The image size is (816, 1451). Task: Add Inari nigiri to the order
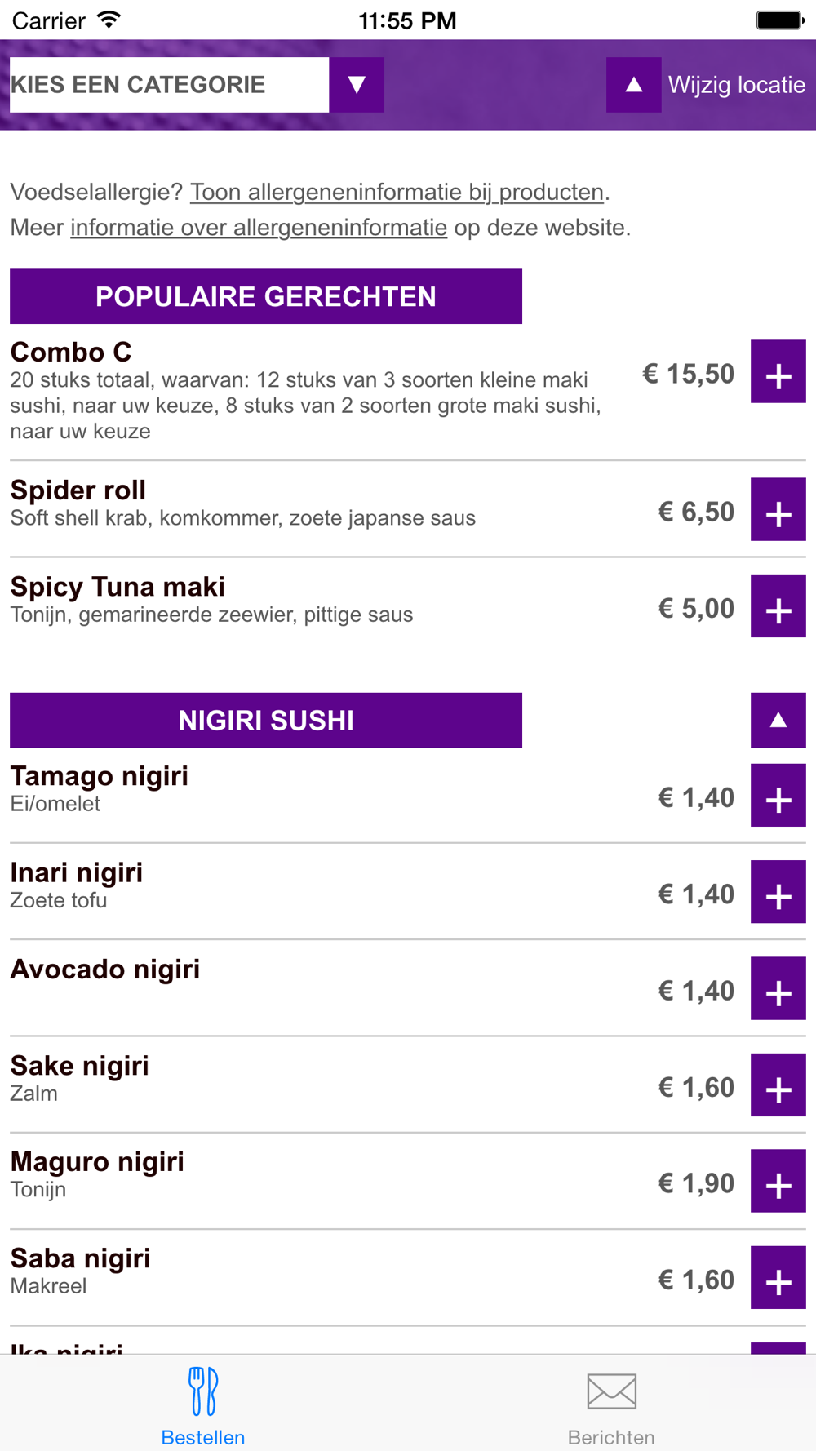click(778, 891)
